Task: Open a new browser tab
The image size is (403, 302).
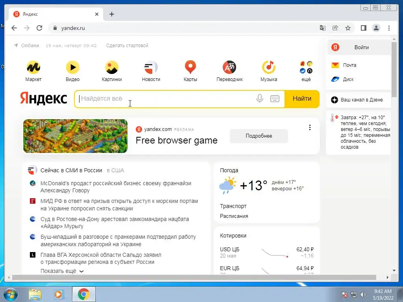Action: click(111, 14)
